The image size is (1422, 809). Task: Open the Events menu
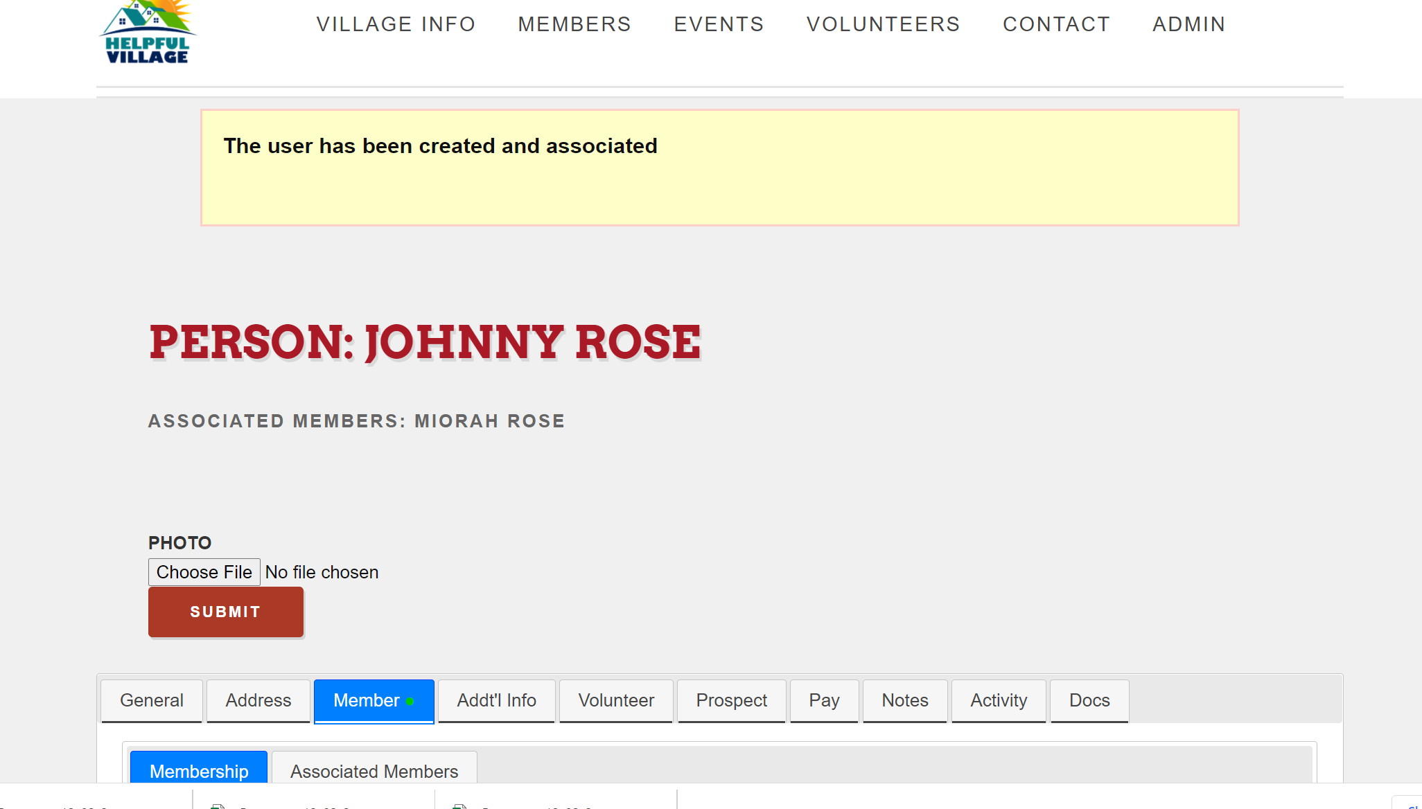[x=719, y=24]
